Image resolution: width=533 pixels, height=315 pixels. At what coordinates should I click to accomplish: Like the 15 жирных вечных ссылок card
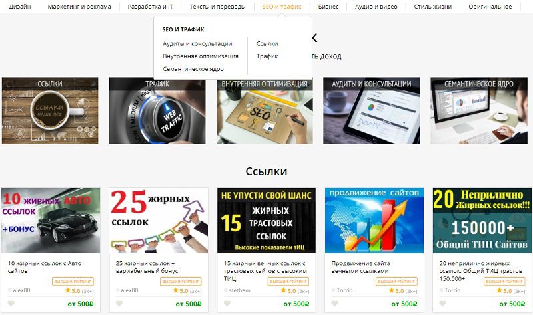point(227,304)
